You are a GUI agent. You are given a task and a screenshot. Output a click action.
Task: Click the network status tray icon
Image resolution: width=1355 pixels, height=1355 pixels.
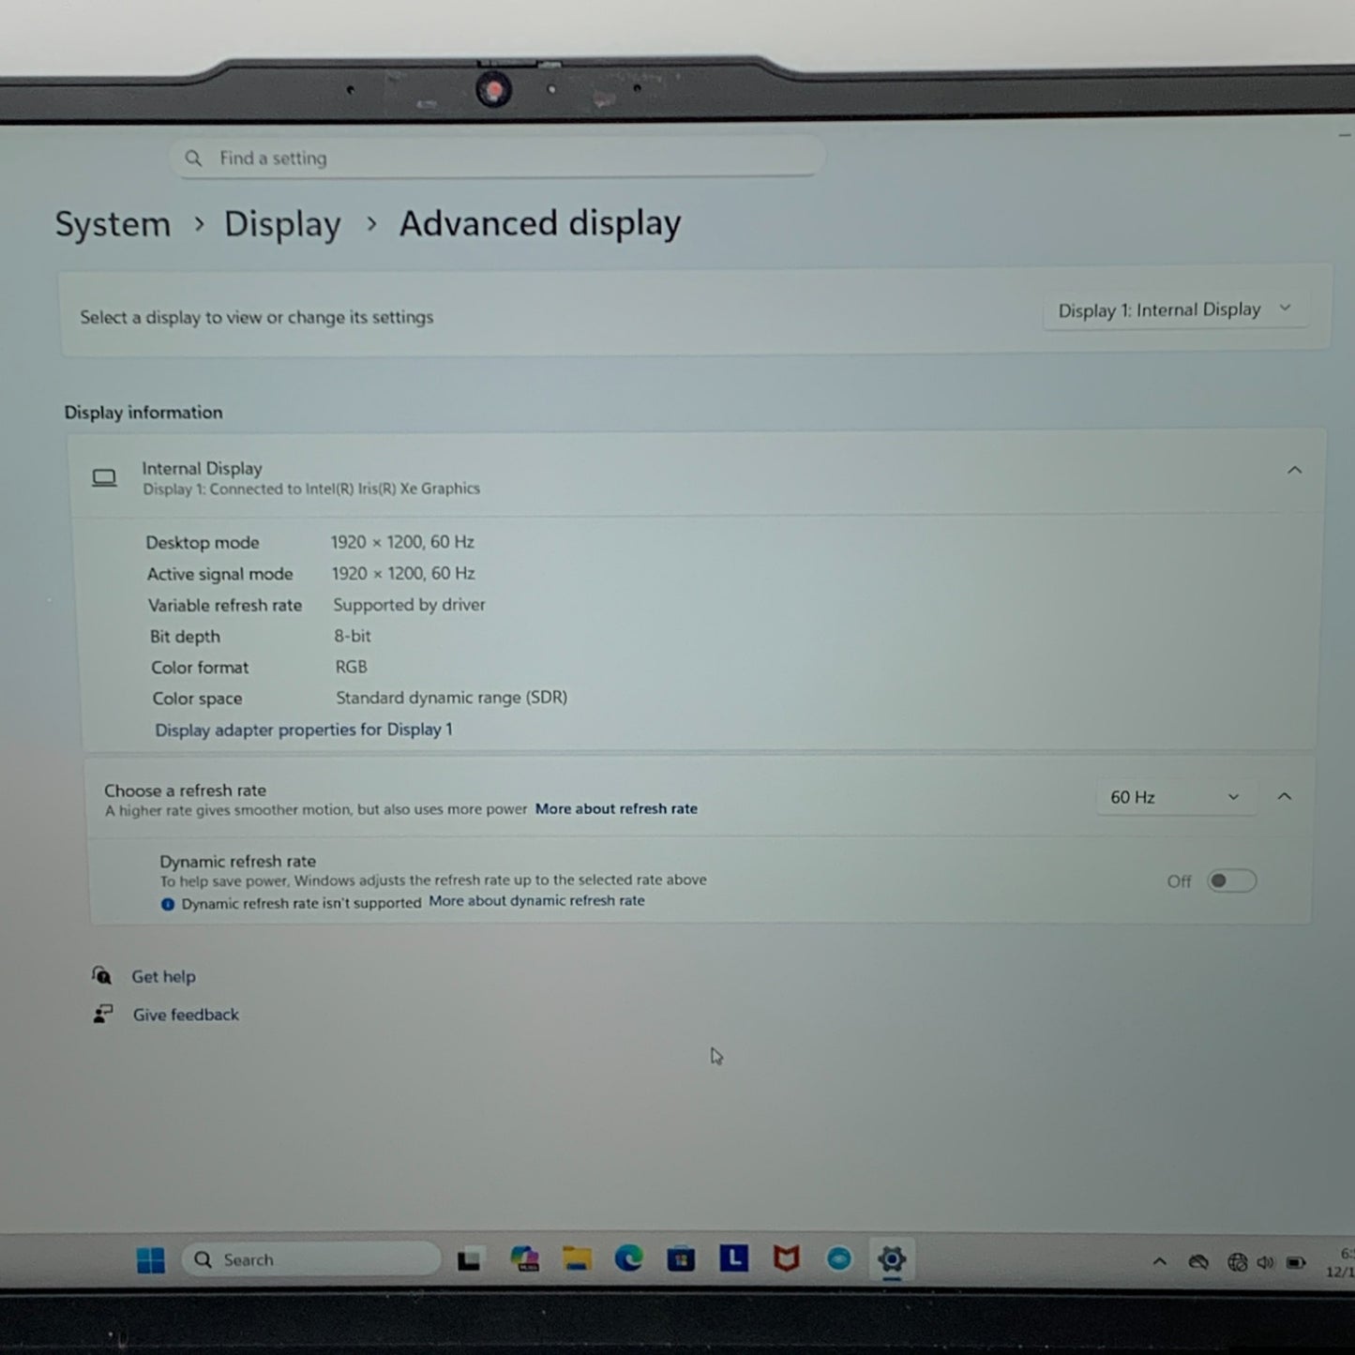[x=1237, y=1262]
